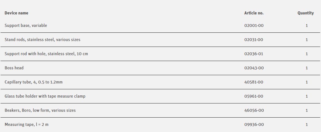The height and width of the screenshot is (132, 321).
Task: Click the Quantity column header
Action: [305, 13]
